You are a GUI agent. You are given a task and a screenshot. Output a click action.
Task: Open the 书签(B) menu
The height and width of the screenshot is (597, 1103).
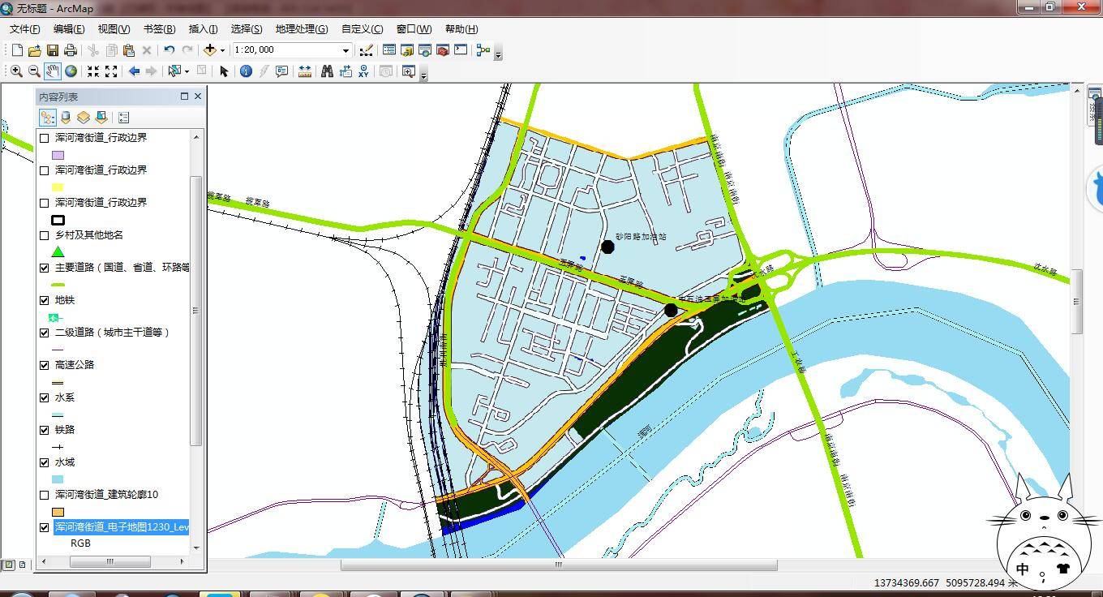point(159,29)
